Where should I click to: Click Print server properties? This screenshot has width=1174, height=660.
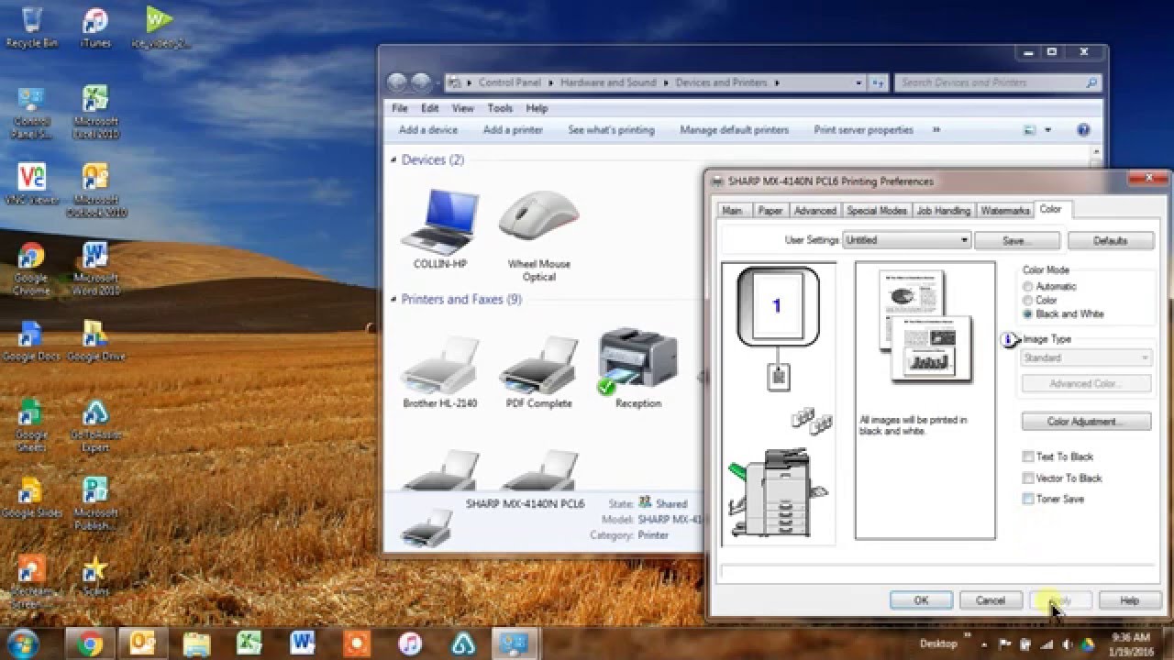863,130
